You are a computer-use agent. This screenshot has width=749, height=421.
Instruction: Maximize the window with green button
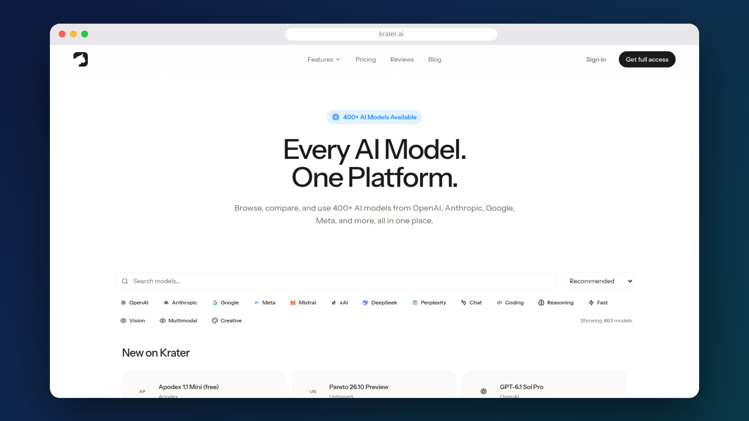85,34
